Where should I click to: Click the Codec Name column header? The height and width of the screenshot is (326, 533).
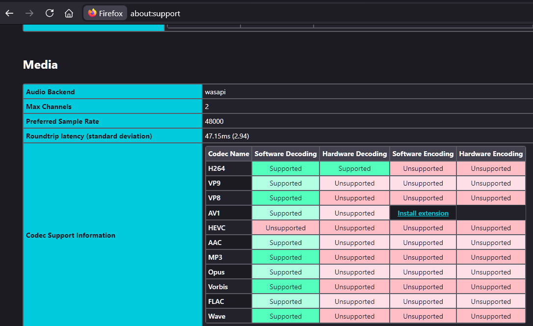(x=228, y=154)
